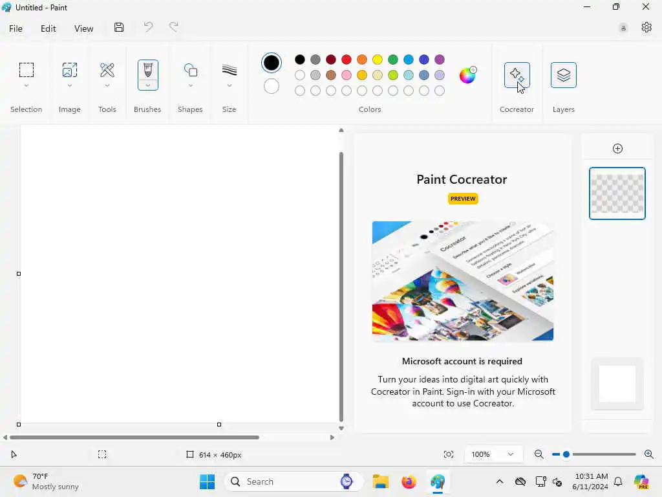Screen dimensions: 662x497
Task: Open the line Size icon
Action: 230,70
